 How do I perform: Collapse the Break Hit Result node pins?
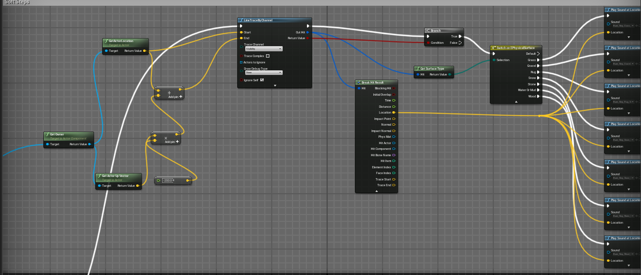click(376, 191)
